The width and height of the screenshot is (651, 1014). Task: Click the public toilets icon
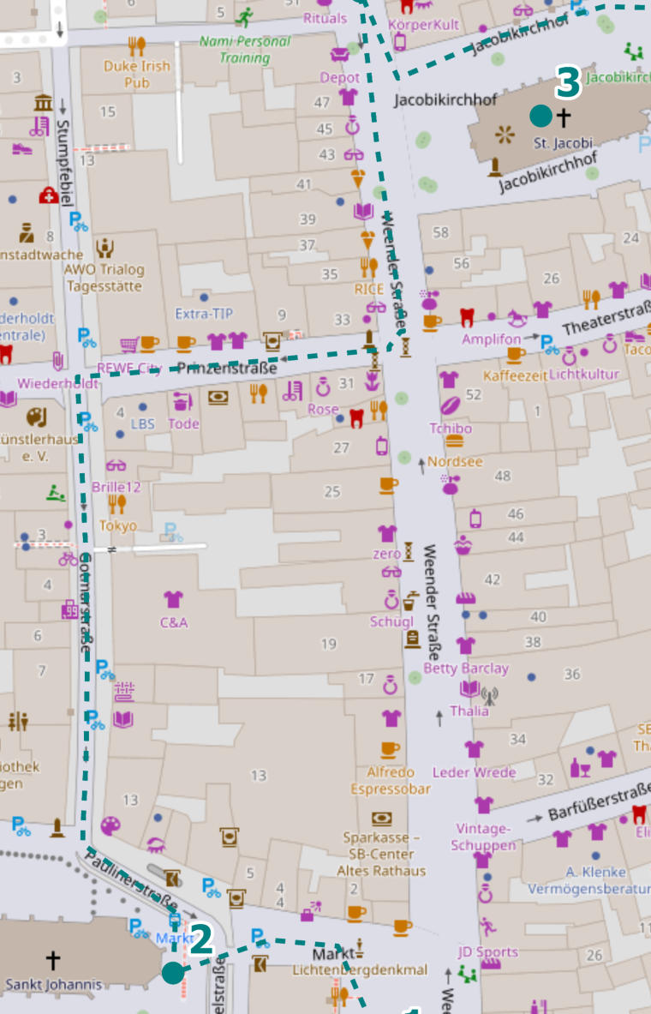[x=18, y=722]
